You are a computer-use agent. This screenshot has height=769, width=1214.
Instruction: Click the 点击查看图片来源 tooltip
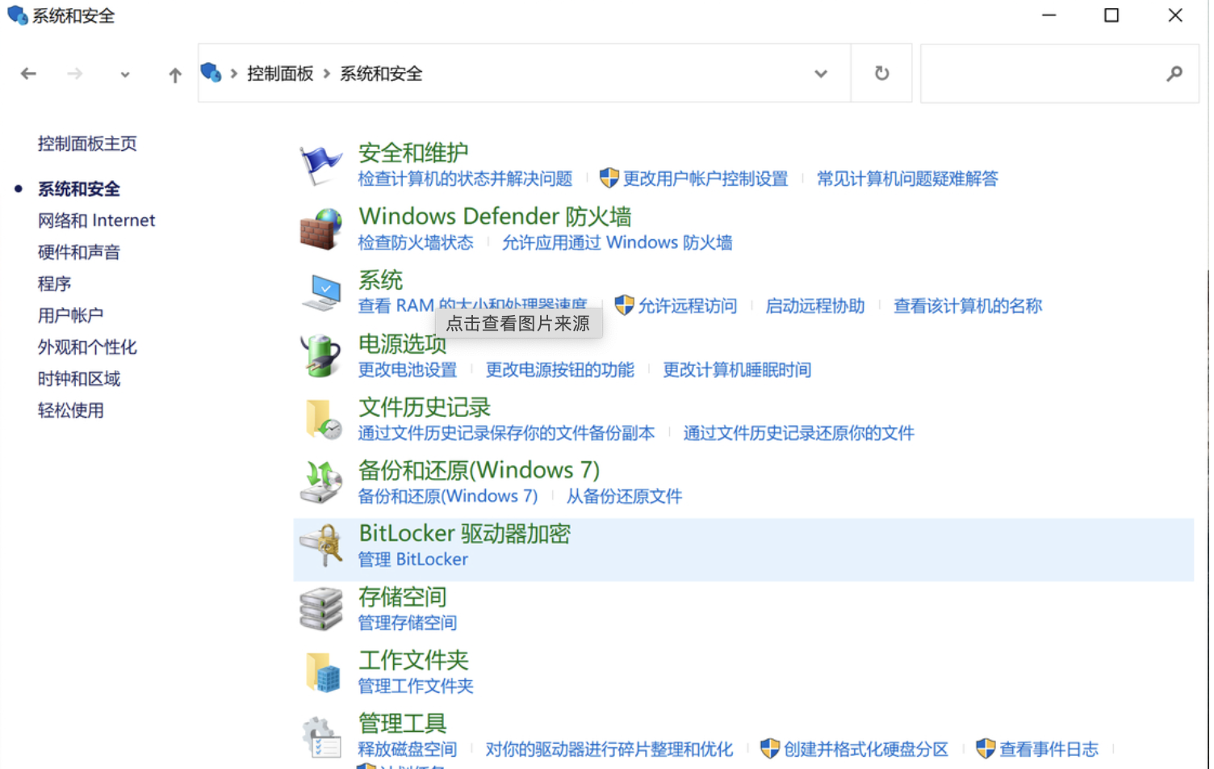coord(518,324)
